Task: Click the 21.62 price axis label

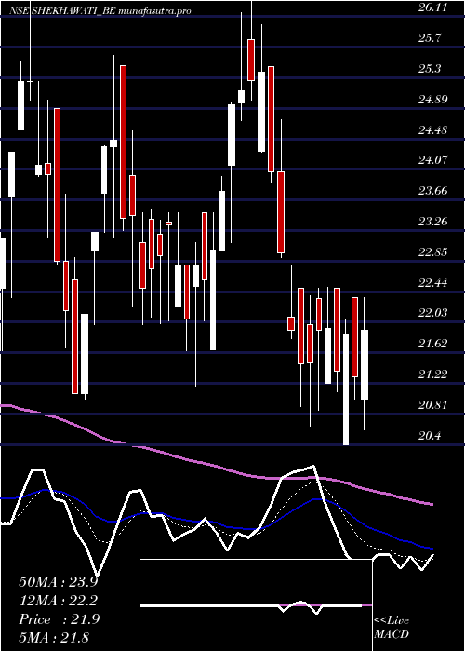Action: coord(432,344)
